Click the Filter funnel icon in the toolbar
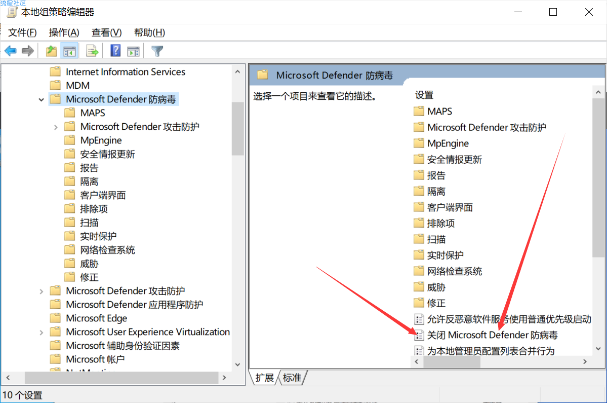The image size is (607, 403). [157, 51]
